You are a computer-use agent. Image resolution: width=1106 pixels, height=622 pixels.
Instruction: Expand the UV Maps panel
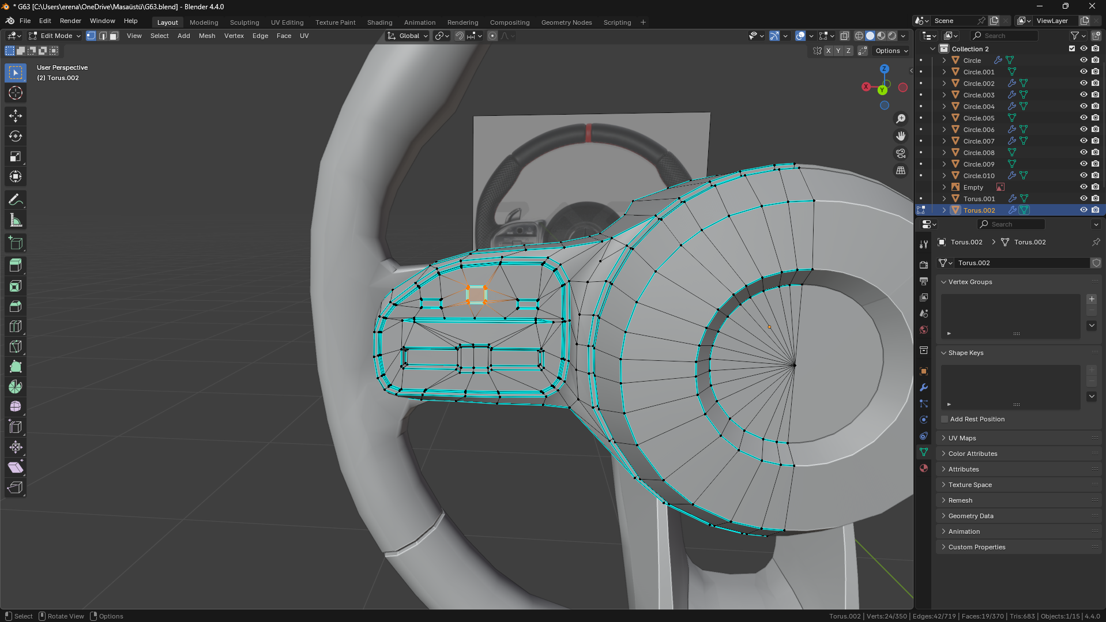coord(962,438)
